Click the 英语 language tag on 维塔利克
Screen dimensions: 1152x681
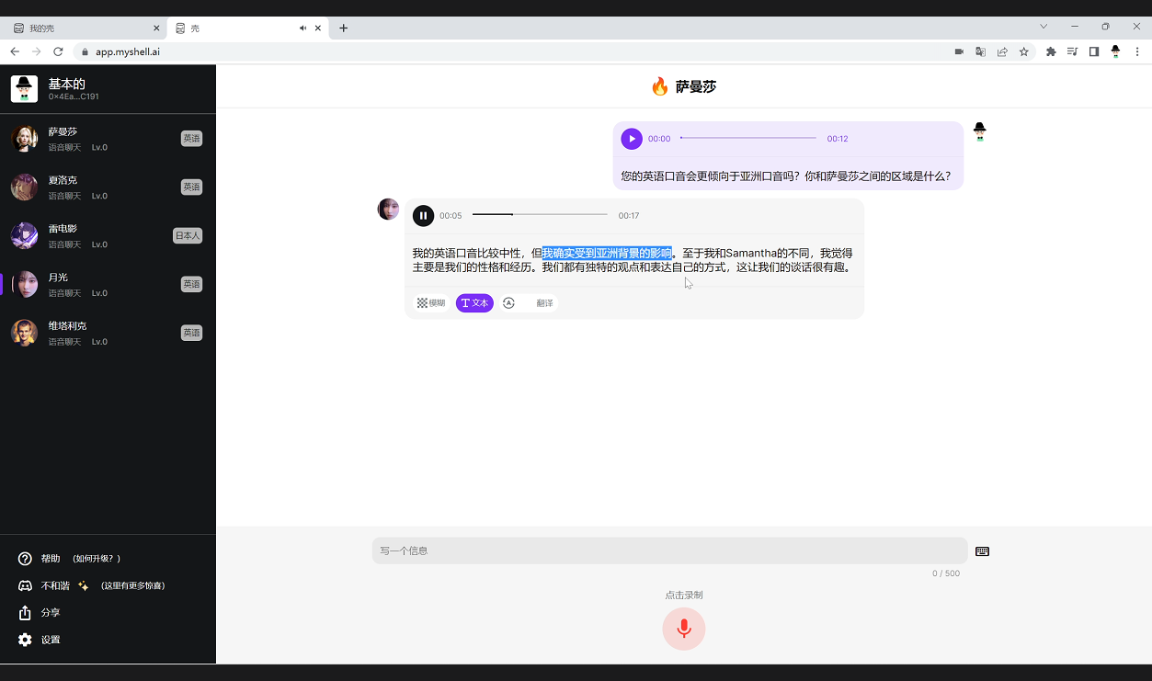pos(191,333)
